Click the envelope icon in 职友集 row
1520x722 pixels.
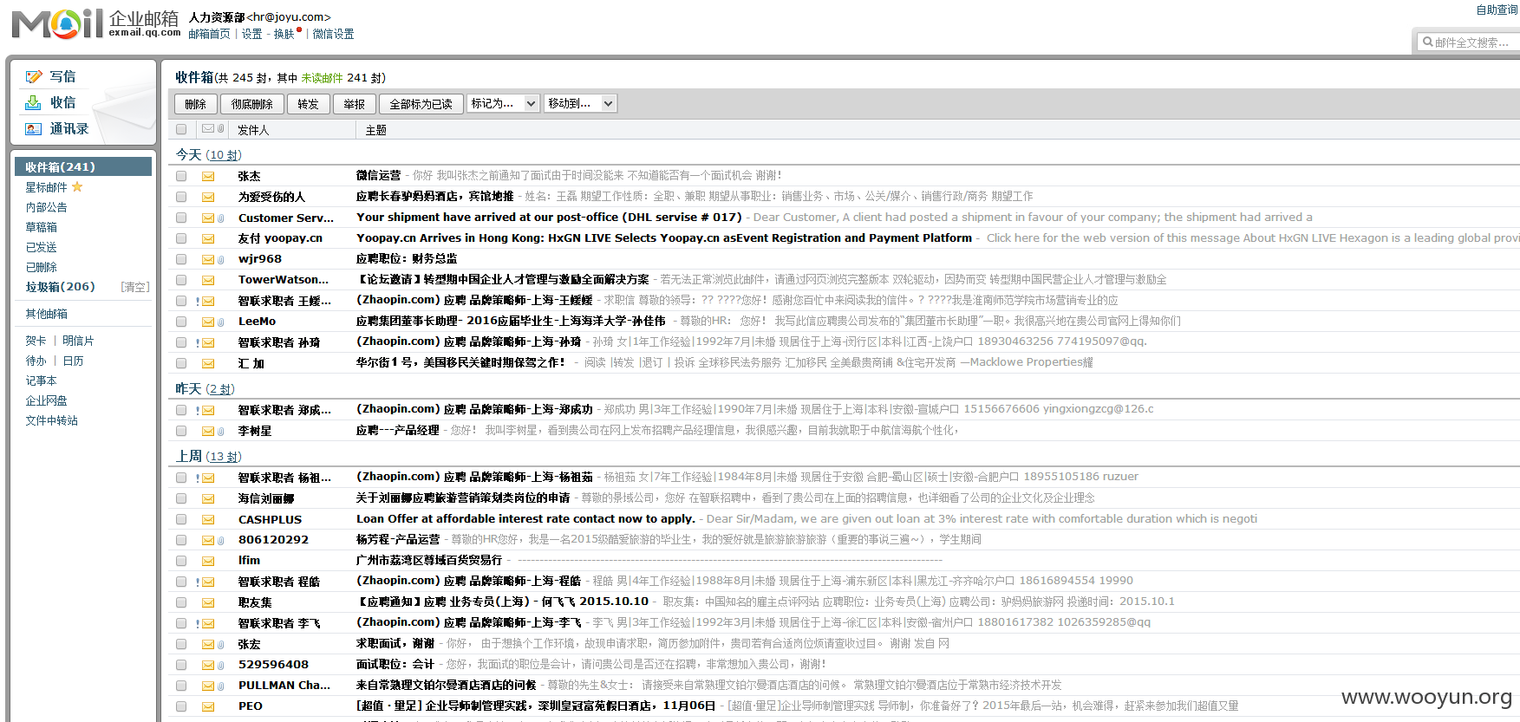click(x=208, y=602)
